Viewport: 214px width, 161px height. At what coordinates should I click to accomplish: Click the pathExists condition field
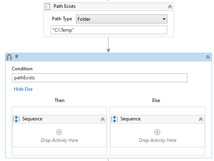click(x=100, y=78)
